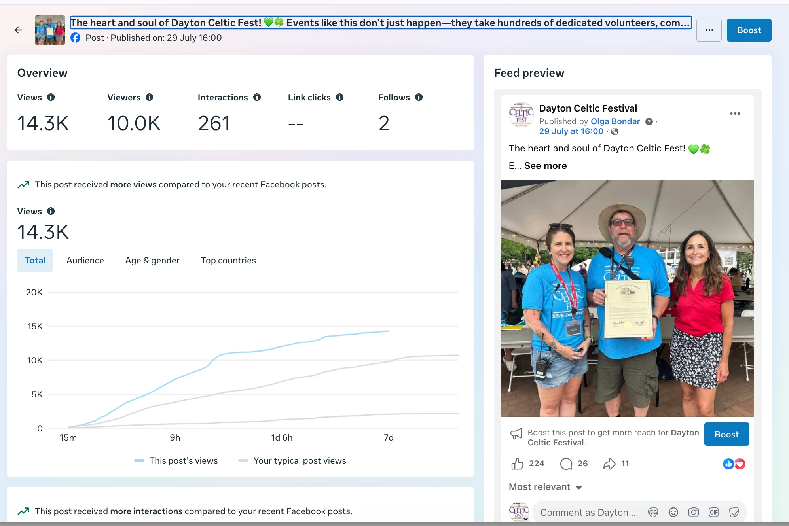Switch to the Top countries tab
This screenshot has width=789, height=526.
coord(228,260)
